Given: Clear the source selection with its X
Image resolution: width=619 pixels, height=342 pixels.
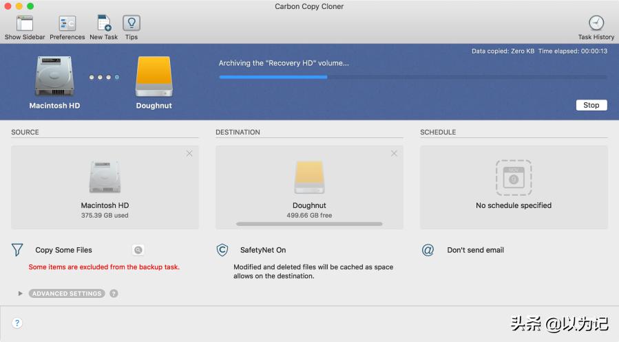Looking at the screenshot, I should click(189, 153).
